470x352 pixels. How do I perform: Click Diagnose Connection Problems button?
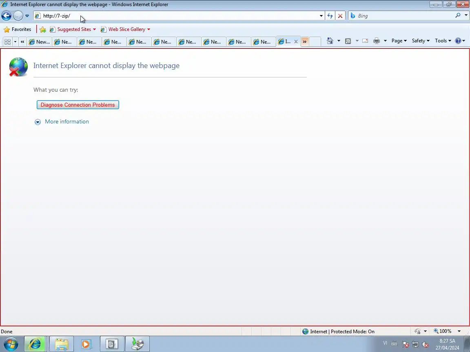click(x=78, y=105)
